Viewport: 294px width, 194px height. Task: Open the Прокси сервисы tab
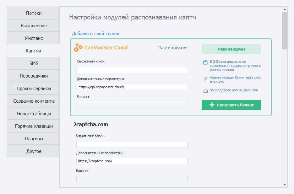point(34,89)
